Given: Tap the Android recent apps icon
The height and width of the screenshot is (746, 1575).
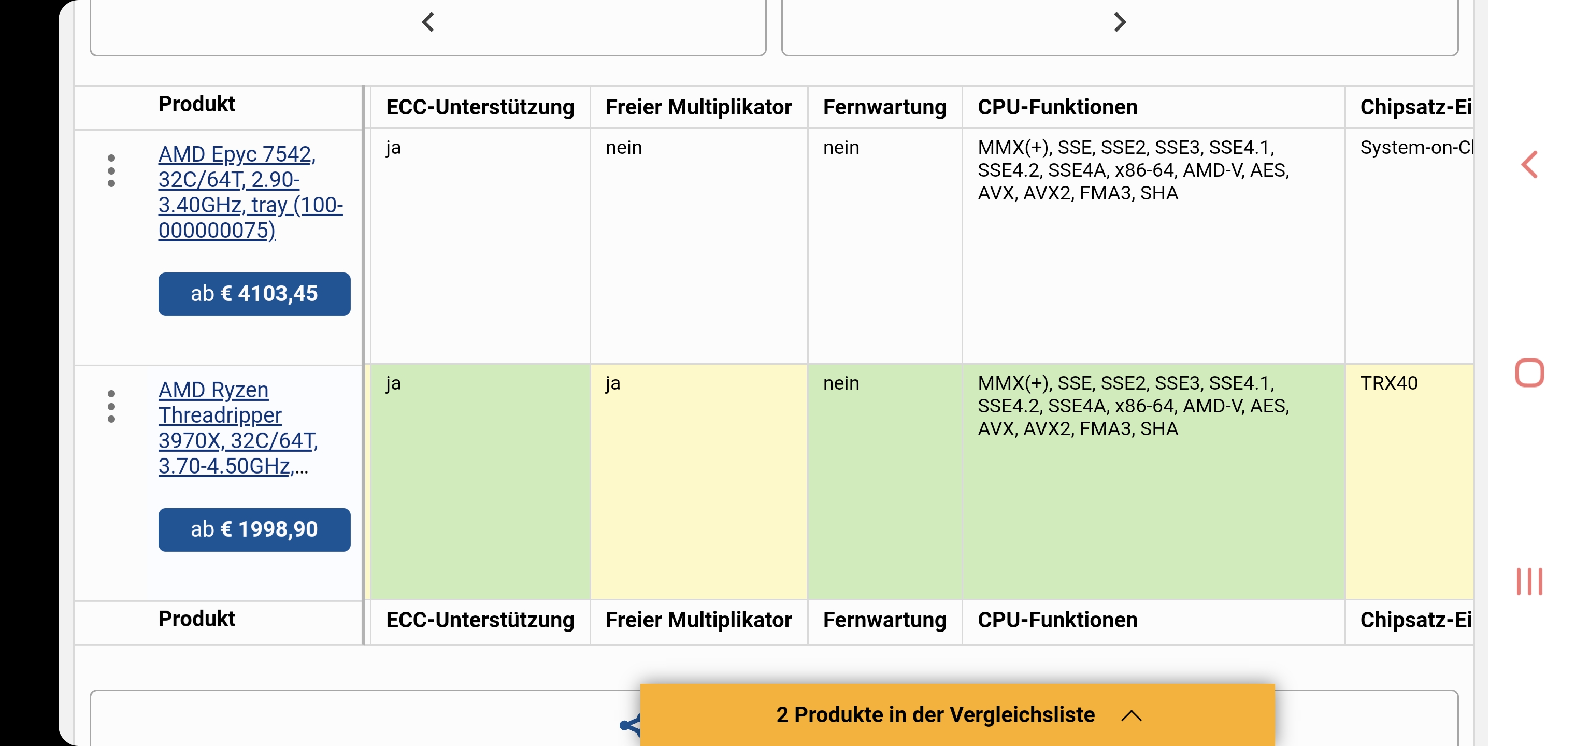Looking at the screenshot, I should [x=1529, y=581].
